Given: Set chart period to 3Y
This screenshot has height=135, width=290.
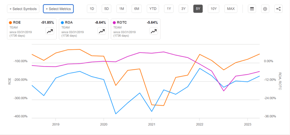Looking at the screenshot, I should pyautogui.click(x=183, y=9).
